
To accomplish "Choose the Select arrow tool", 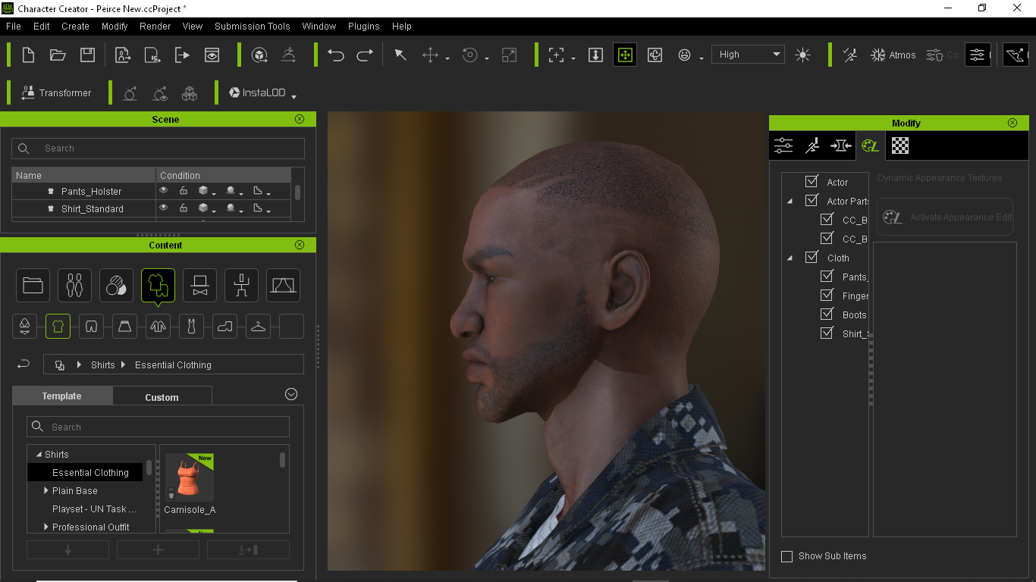I will 400,55.
